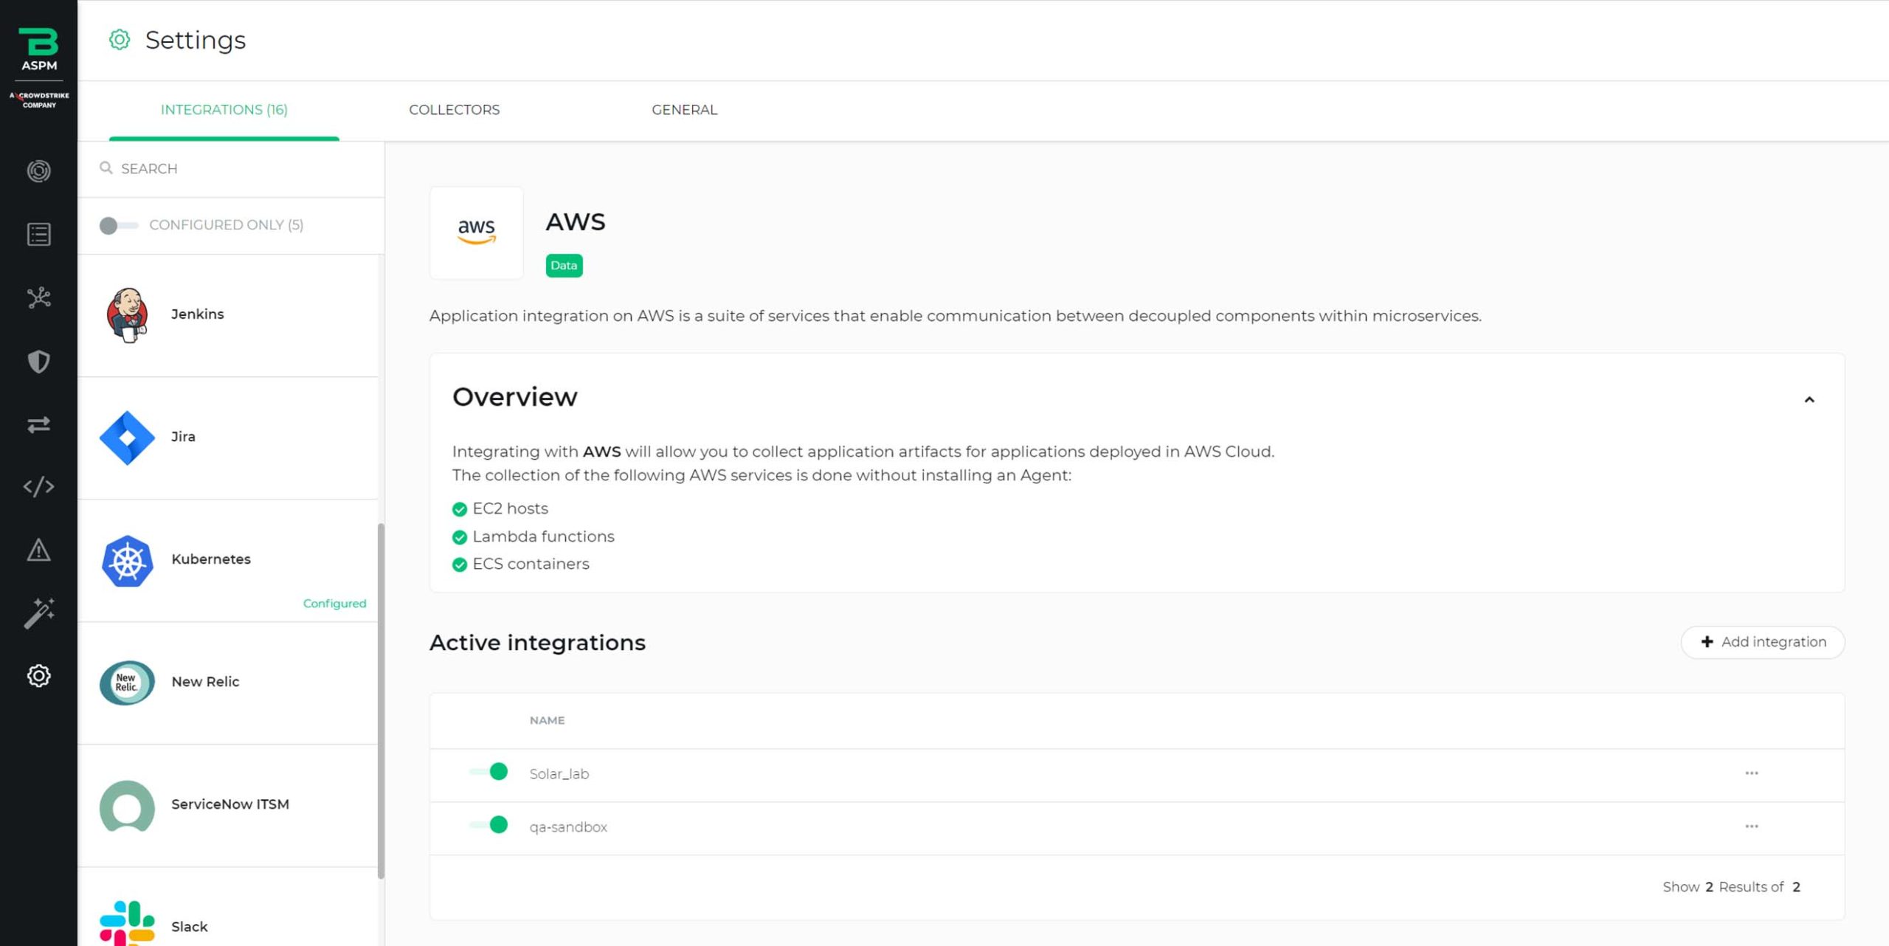Select the Kubernetes integration entry
Image resolution: width=1889 pixels, height=946 pixels.
pos(227,561)
